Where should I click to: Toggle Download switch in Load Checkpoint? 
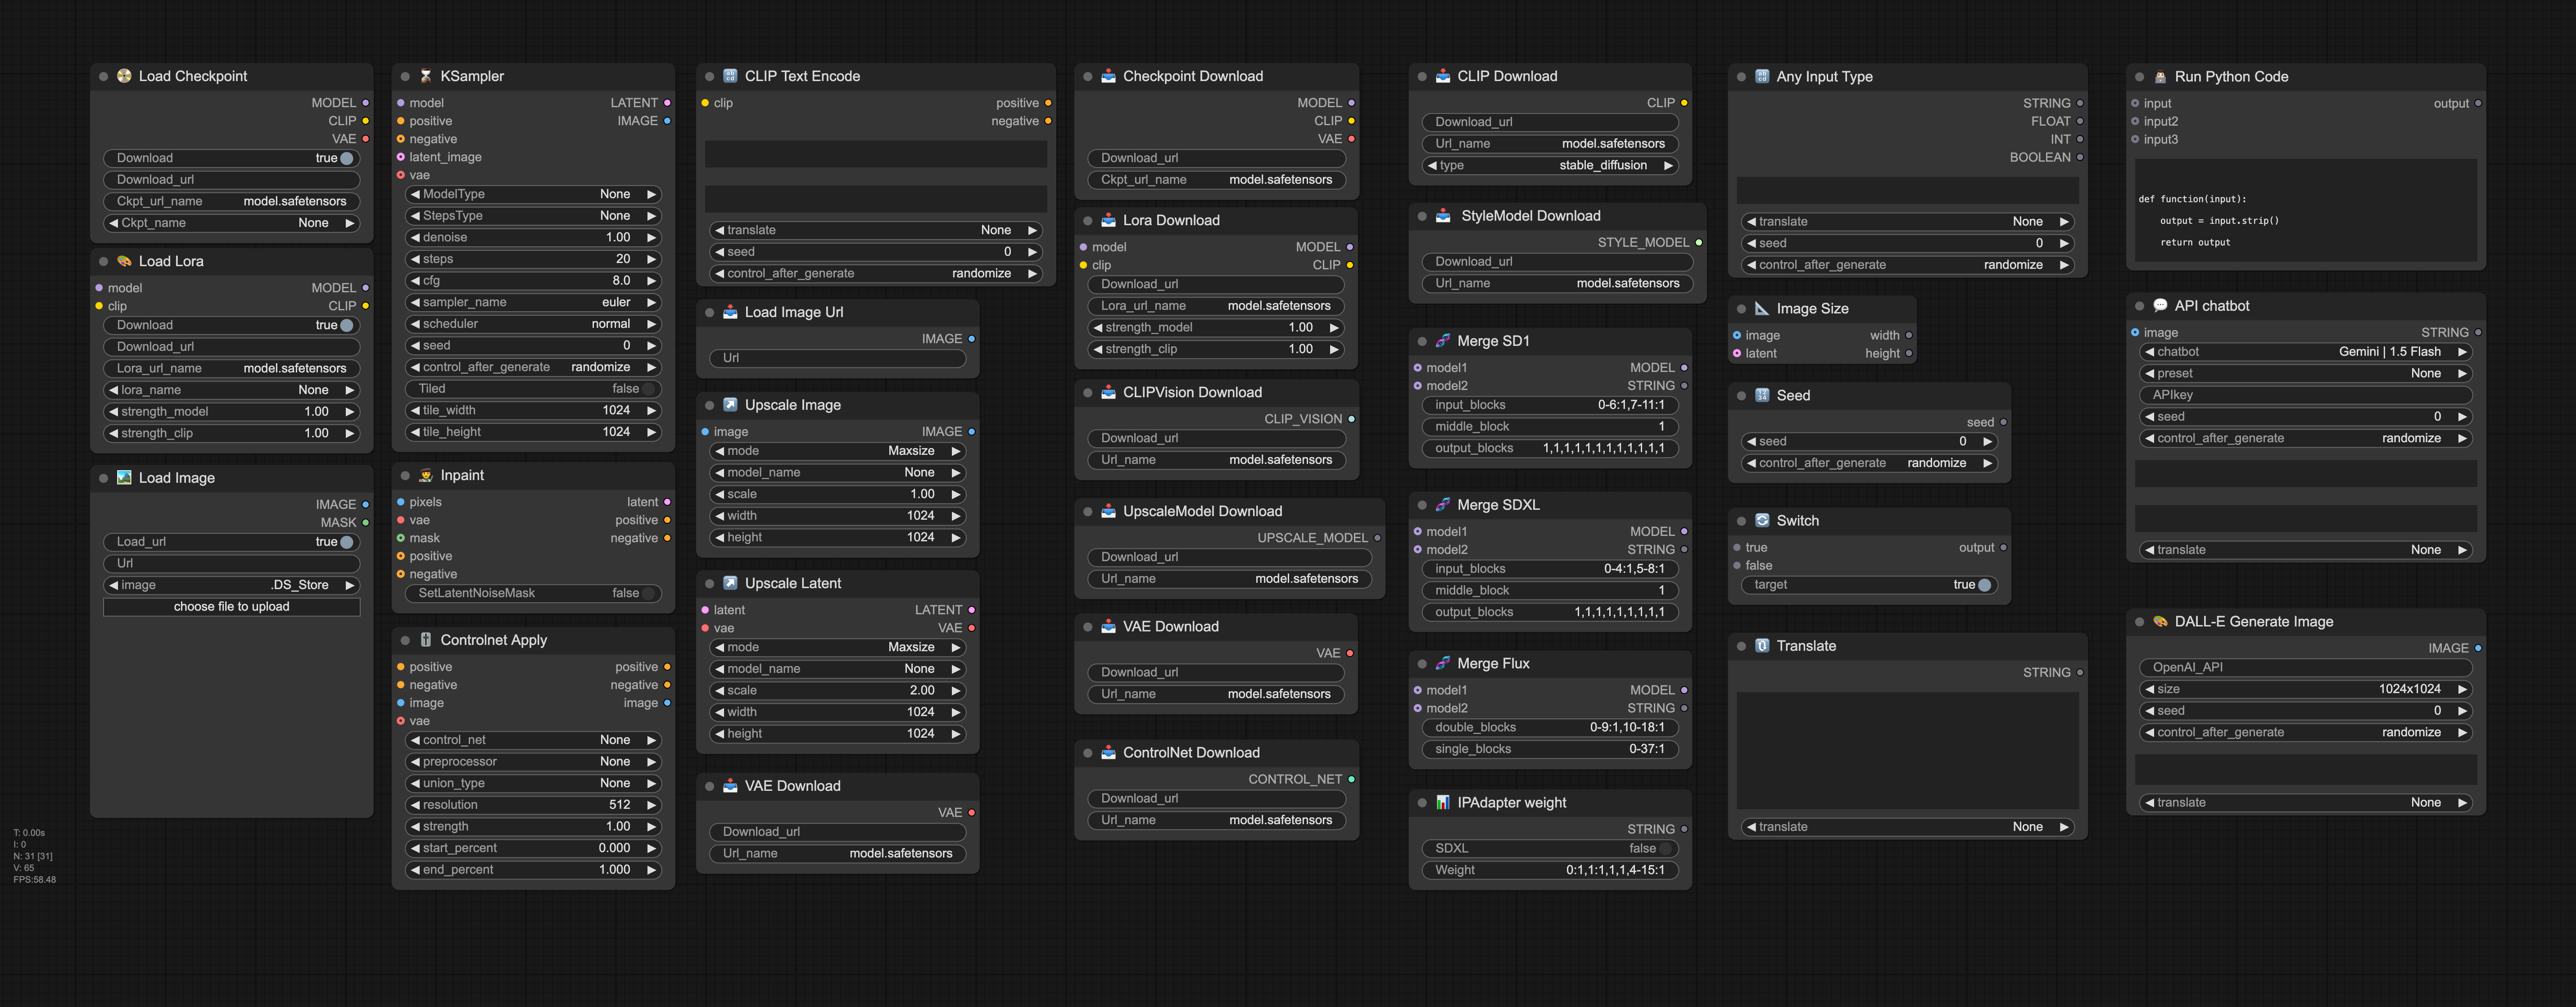pos(346,158)
